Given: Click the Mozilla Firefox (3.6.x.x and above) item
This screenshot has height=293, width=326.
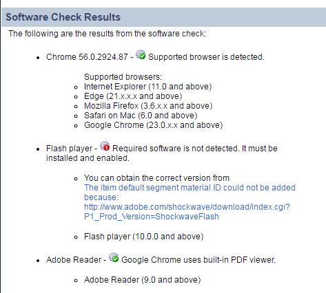Looking at the screenshot, I should (x=148, y=106).
